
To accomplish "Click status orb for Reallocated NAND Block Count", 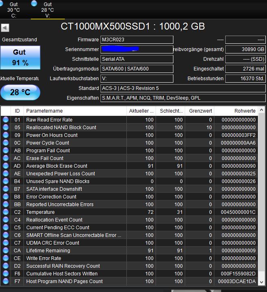I will tap(6, 127).
